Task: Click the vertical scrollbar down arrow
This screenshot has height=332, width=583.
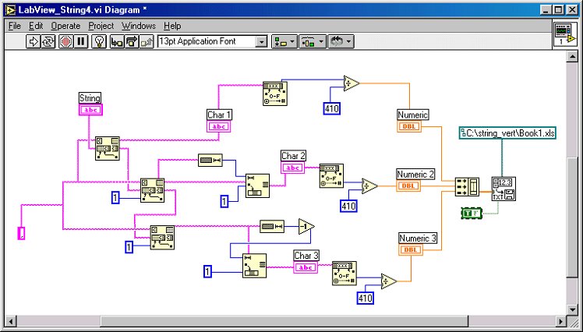Action: coord(572,309)
